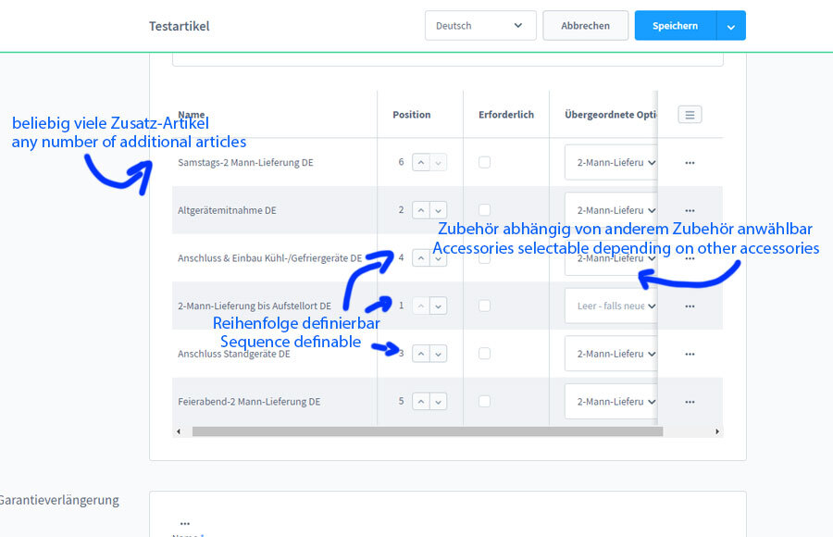Open three-dot menu for Altgerätemitnahme DE row

point(690,210)
